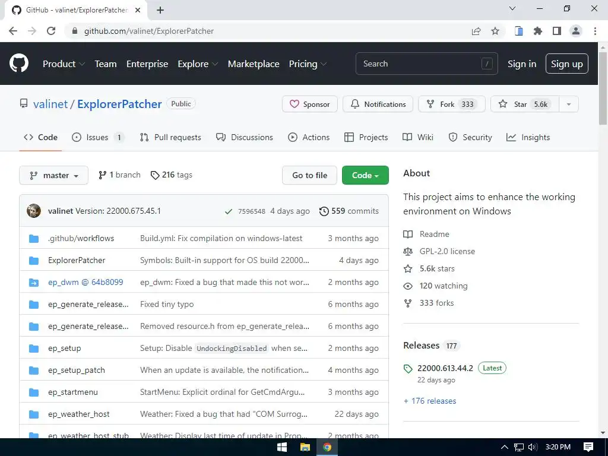Close the GitHub ExplorerPatcher browser tab
Image resolution: width=608 pixels, height=456 pixels.
[x=138, y=10]
